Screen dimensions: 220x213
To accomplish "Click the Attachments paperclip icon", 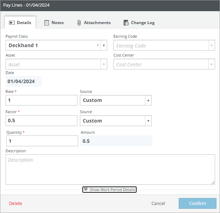I will (79, 23).
